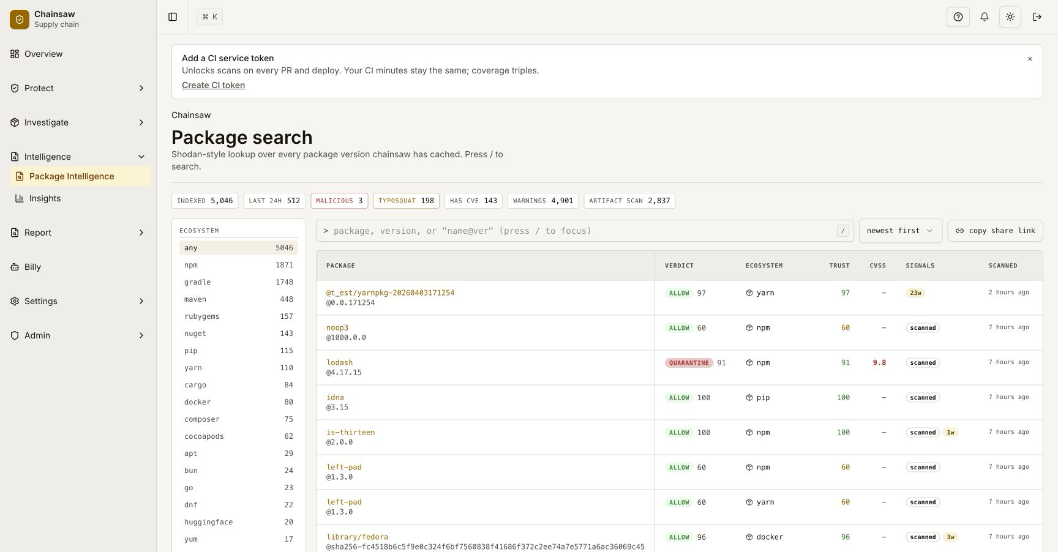Click the Settings gear icon
The width and height of the screenshot is (1058, 552).
pos(15,301)
